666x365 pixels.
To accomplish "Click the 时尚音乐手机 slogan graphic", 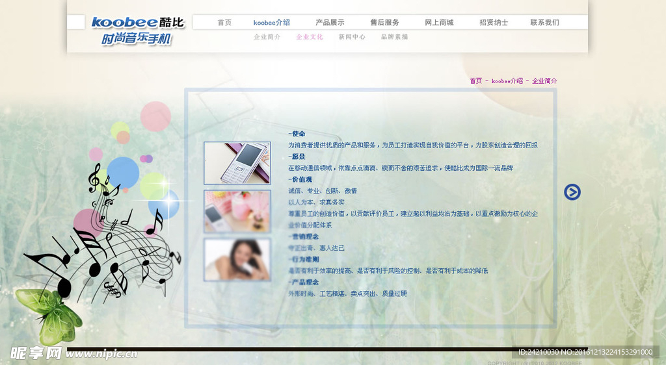I will pos(137,40).
